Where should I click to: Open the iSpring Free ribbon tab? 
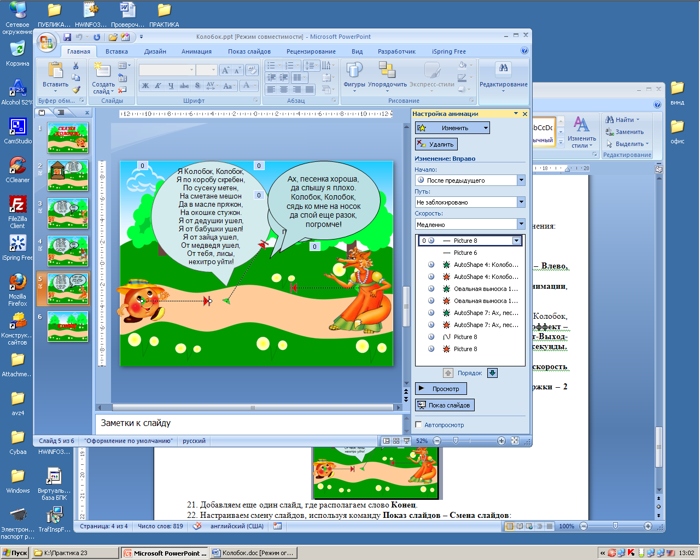pos(449,51)
